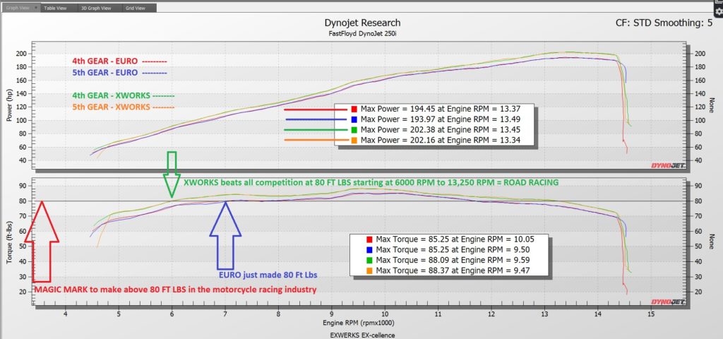Click 'None' right-axis label of torque graph

pos(712,242)
